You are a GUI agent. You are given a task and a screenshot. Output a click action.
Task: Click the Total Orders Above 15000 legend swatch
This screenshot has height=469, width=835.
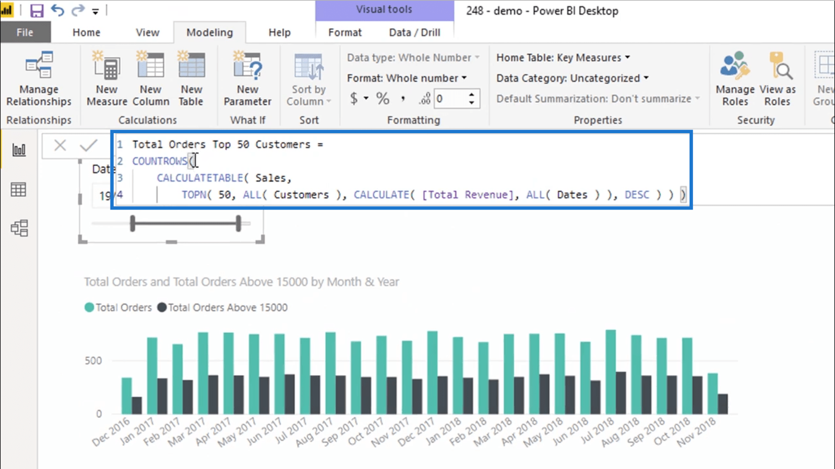point(162,307)
